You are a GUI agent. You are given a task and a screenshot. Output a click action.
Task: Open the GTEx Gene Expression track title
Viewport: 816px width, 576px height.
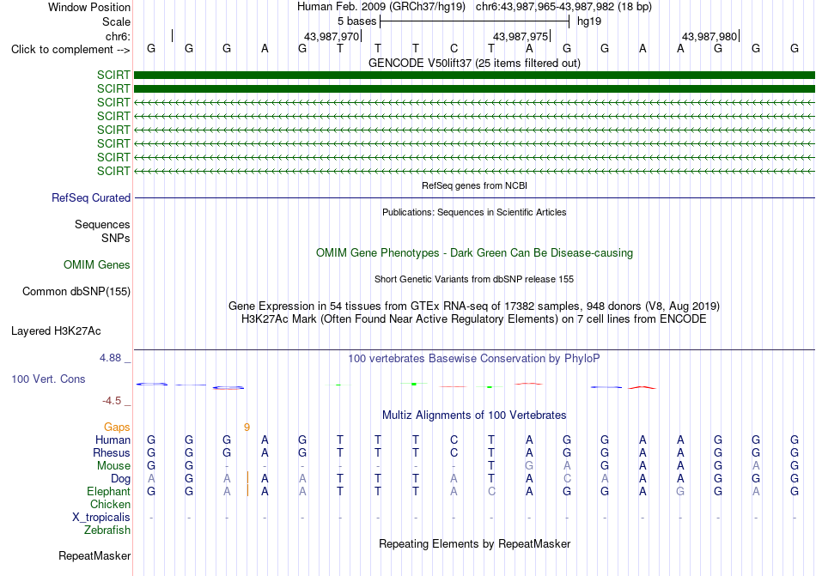(x=474, y=306)
